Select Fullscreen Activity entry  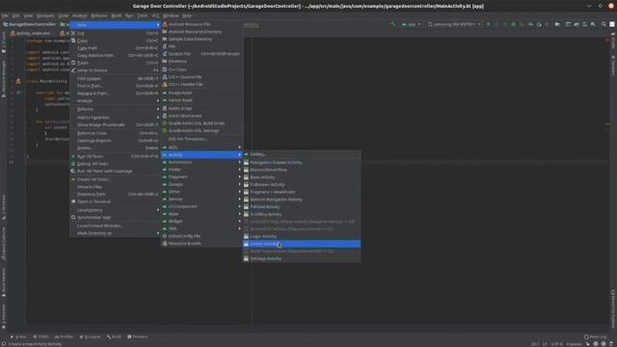[302, 184]
